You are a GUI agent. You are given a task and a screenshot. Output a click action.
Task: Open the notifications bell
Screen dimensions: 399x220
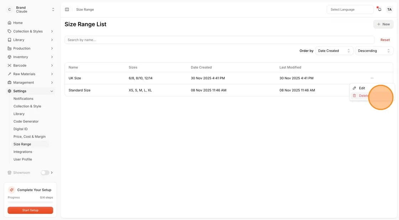coord(379,9)
